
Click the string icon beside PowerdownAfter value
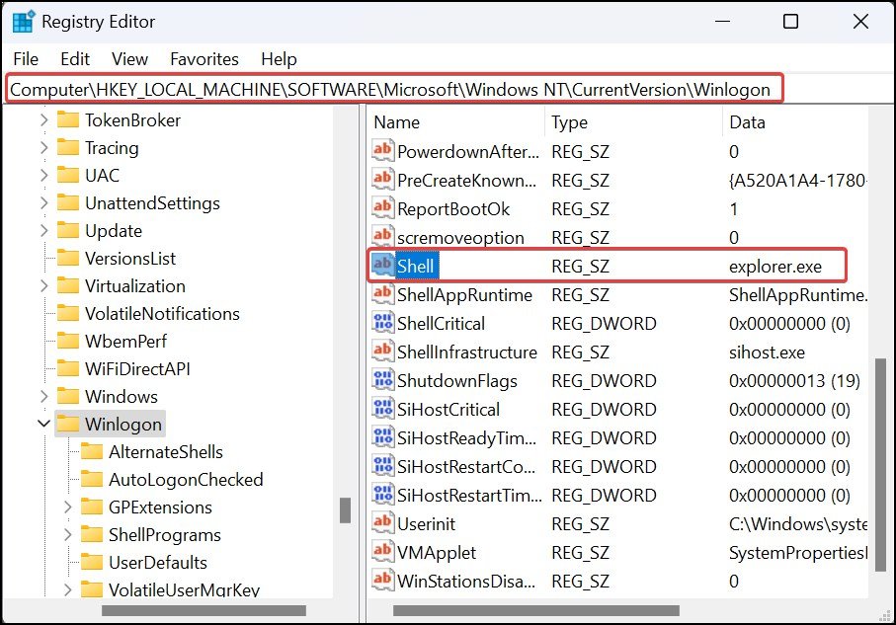[x=382, y=151]
